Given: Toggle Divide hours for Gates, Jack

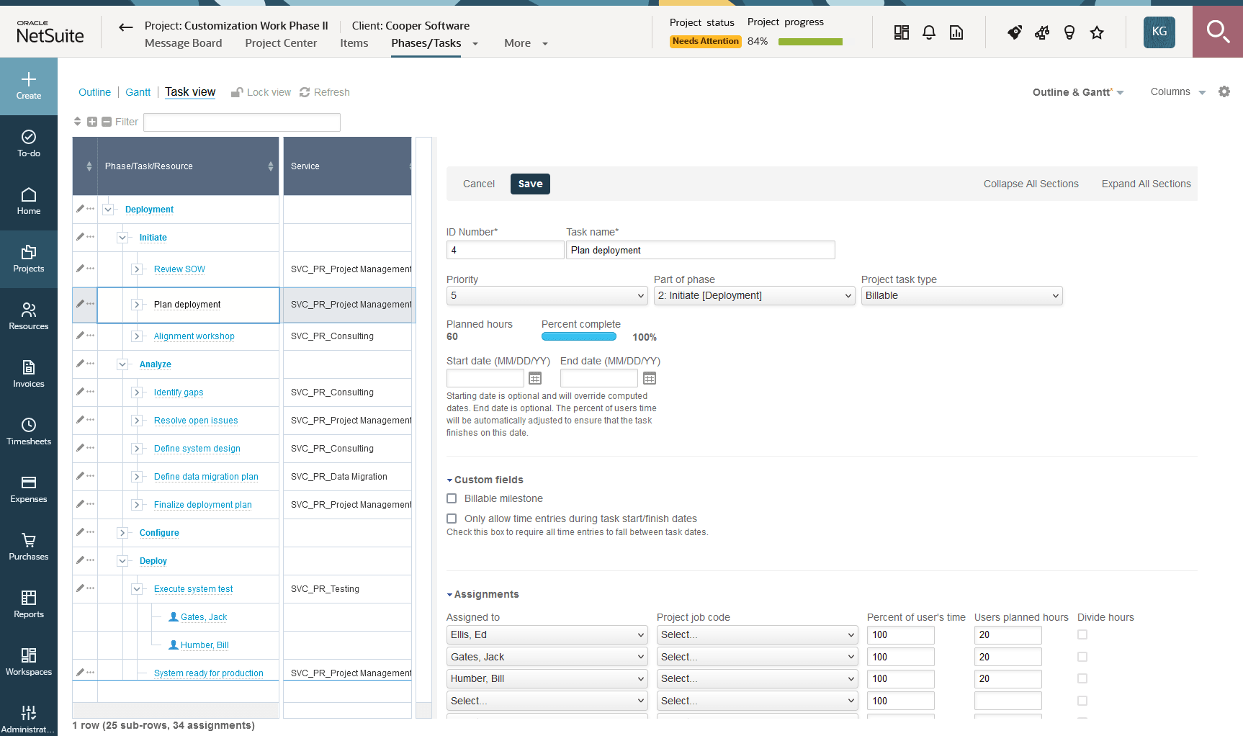Looking at the screenshot, I should [x=1082, y=657].
